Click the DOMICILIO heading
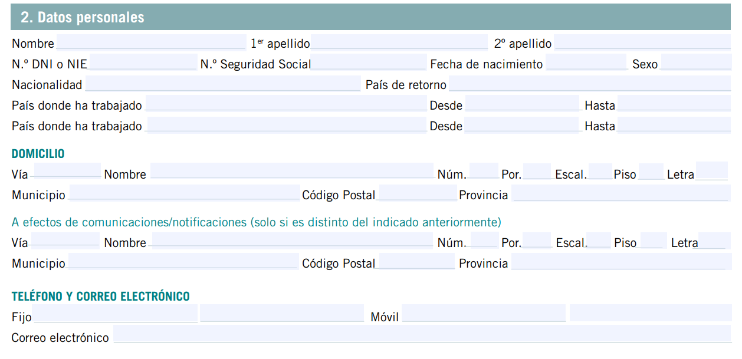This screenshot has height=359, width=742. [x=38, y=154]
